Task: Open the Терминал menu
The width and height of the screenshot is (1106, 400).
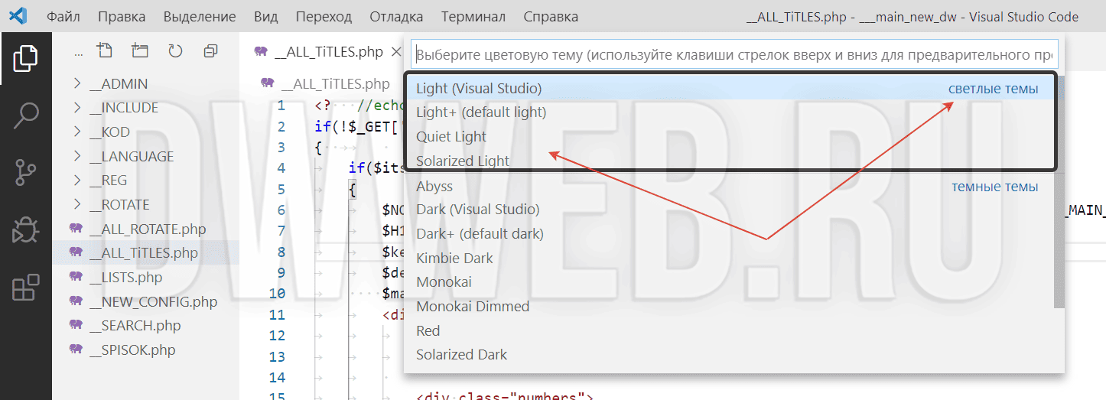Action: [473, 17]
